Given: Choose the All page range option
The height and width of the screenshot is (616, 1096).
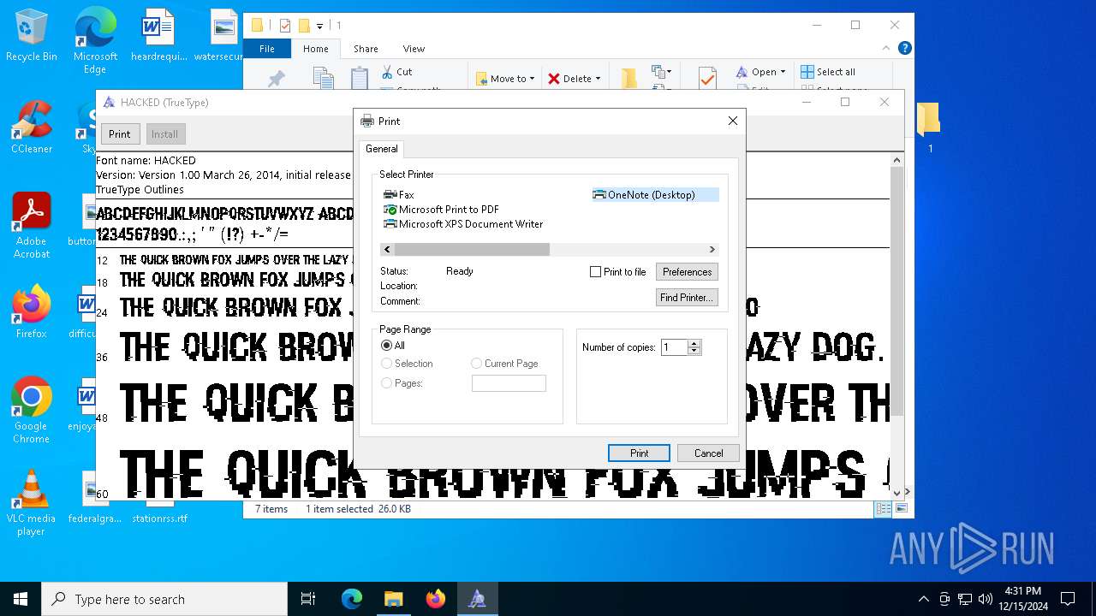Looking at the screenshot, I should pos(387,346).
